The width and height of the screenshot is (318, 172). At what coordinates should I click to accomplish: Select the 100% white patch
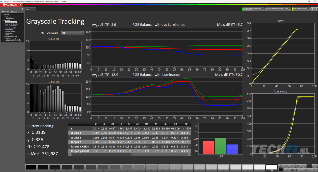pyautogui.click(x=272, y=167)
